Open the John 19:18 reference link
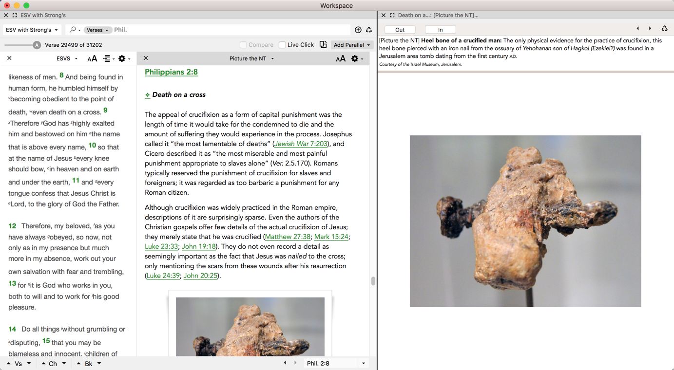Screen dimensions: 674x370 click(x=198, y=246)
